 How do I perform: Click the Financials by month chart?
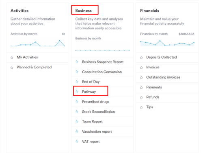[x=167, y=43]
